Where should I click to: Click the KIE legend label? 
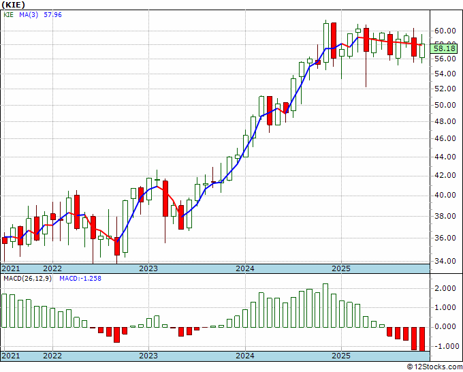click(9, 14)
